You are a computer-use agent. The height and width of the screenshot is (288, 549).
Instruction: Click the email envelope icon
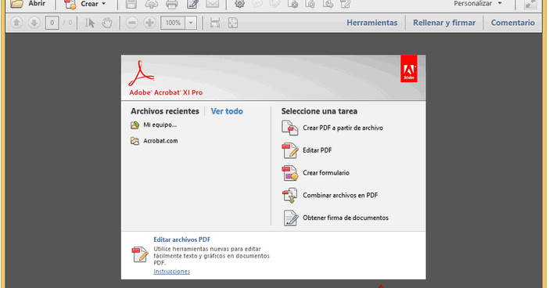(x=212, y=4)
